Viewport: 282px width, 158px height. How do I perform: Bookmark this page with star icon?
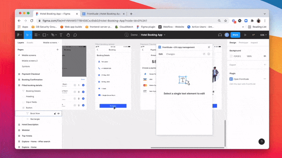coord(226,21)
